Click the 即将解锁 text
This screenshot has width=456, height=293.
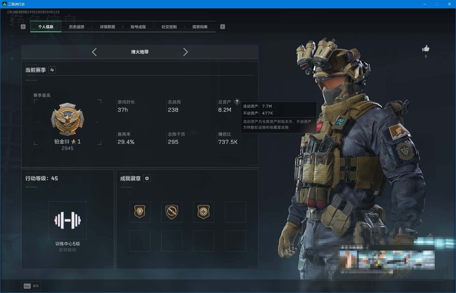coord(68,250)
